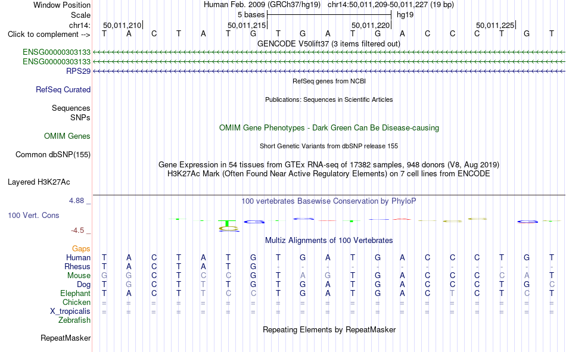
Task: Click the upper ENSG00000303133 transcript label
Action: coord(57,52)
